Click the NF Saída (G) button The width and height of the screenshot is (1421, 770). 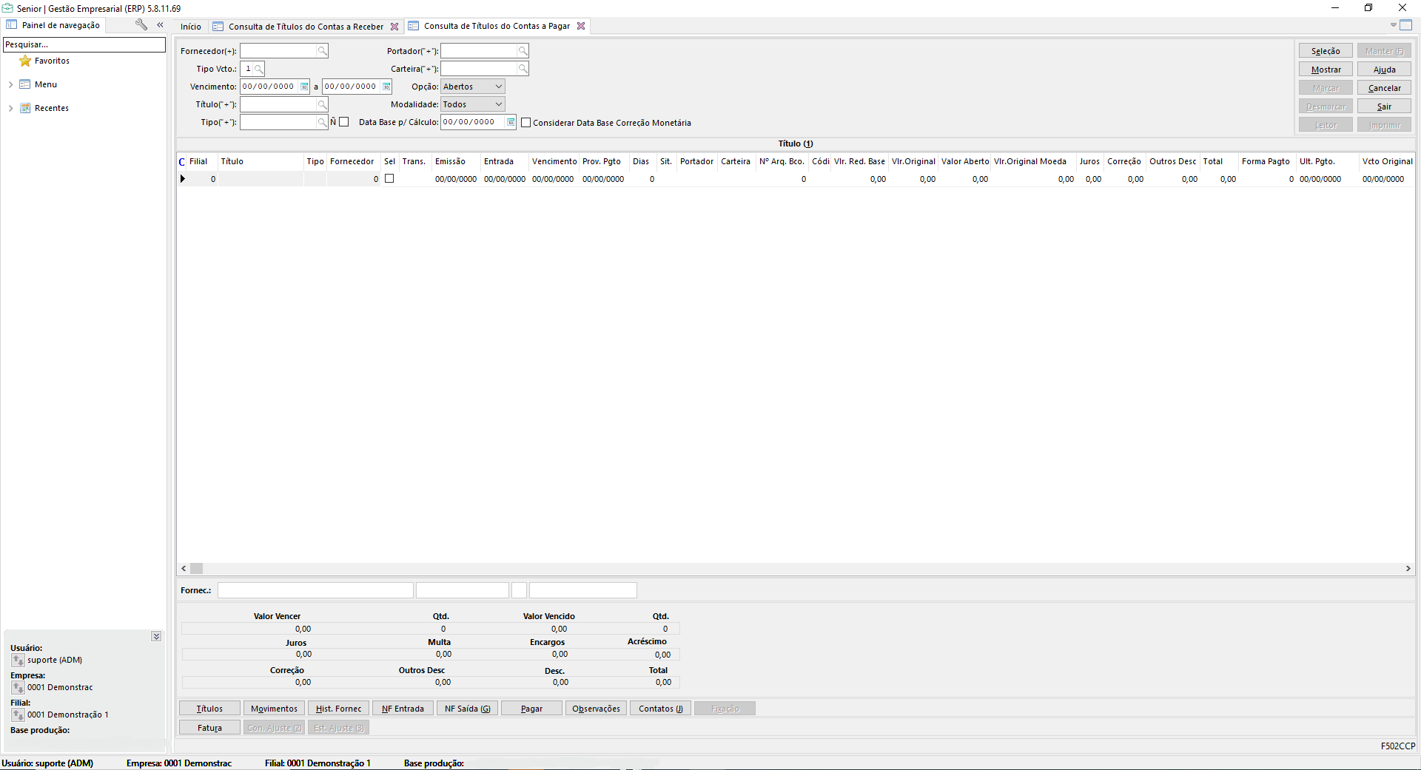(x=467, y=709)
